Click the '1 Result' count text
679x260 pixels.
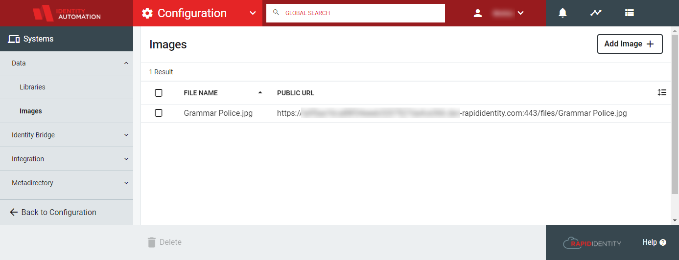(x=161, y=72)
